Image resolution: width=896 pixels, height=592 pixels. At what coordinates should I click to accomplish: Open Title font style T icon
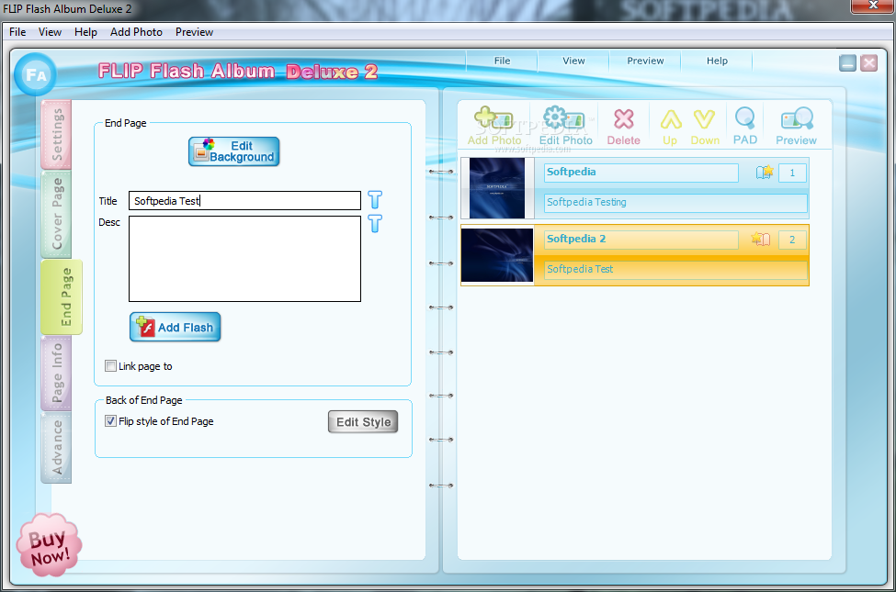[x=375, y=200]
